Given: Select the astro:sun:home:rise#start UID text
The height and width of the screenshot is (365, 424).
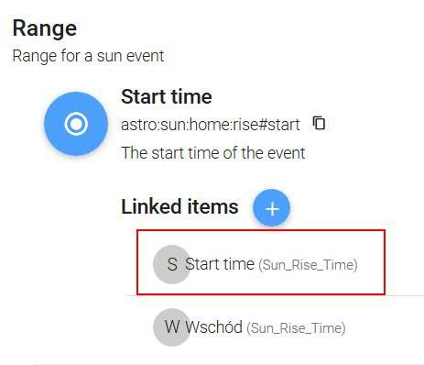Looking at the screenshot, I should (x=211, y=125).
